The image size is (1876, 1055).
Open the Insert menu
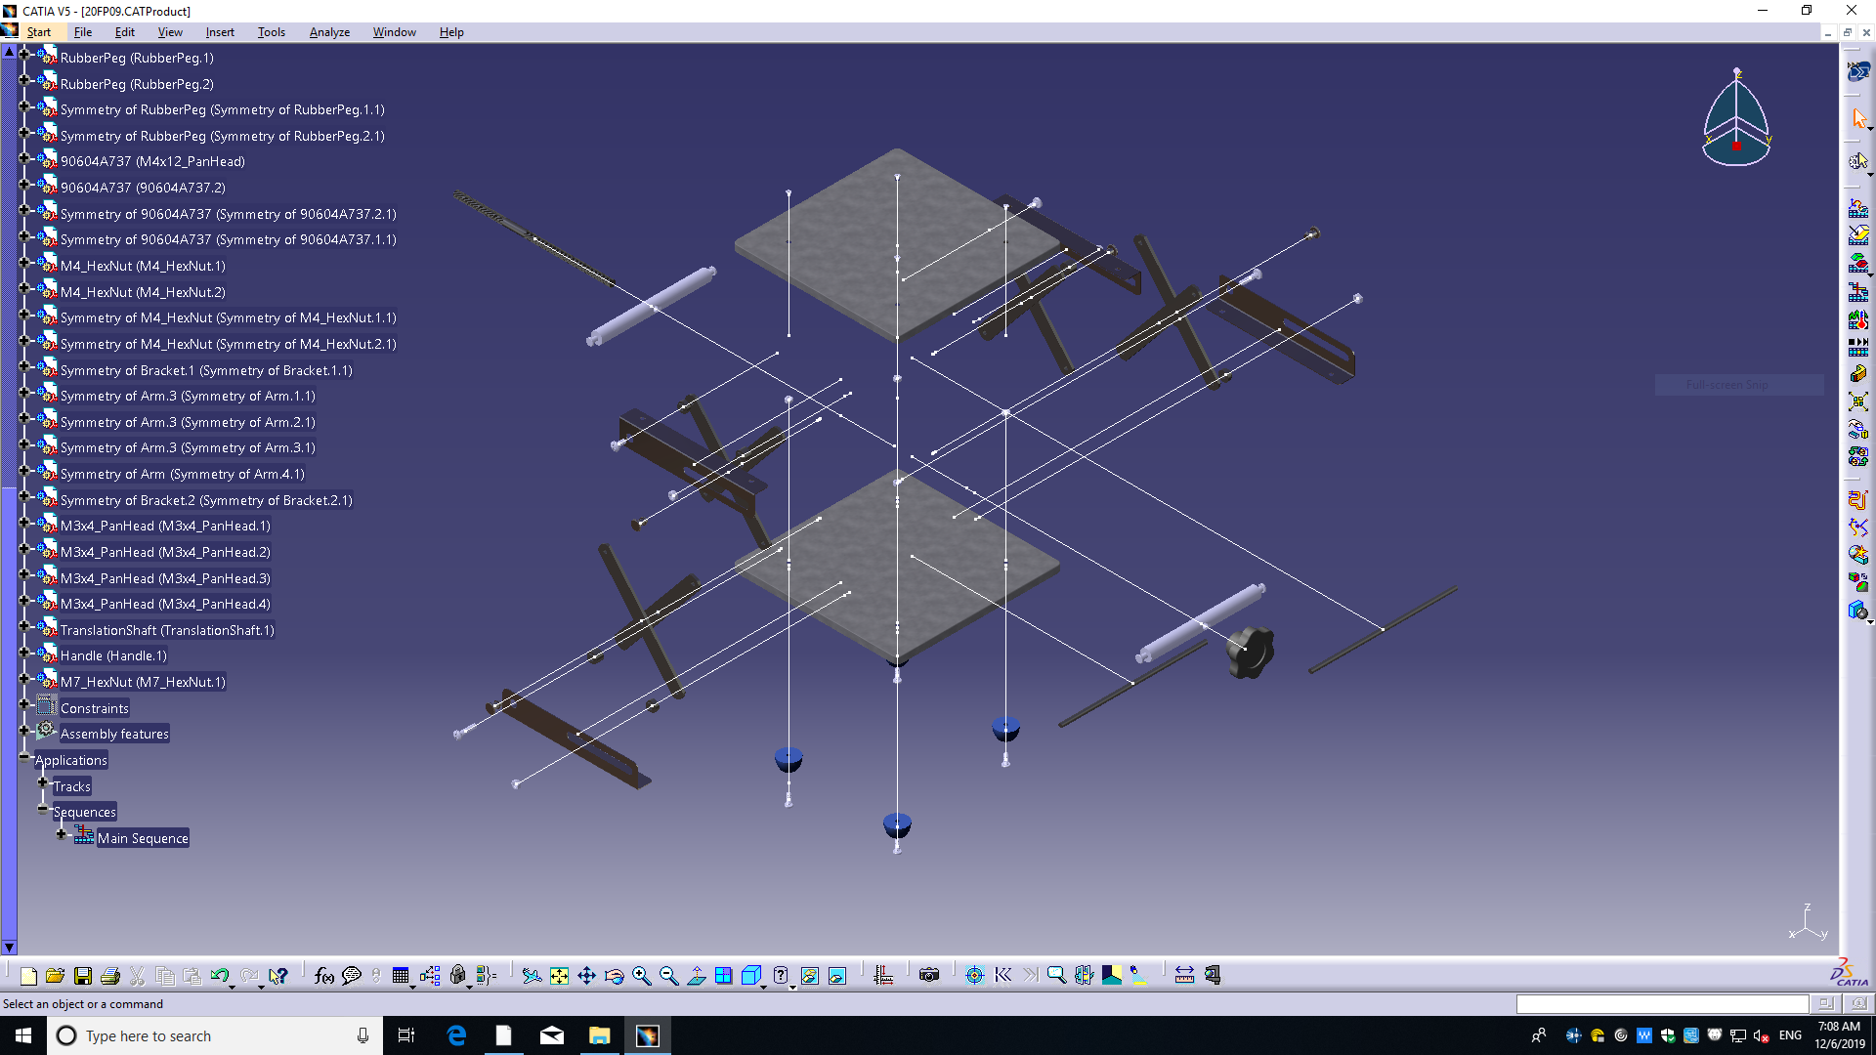[x=220, y=32]
